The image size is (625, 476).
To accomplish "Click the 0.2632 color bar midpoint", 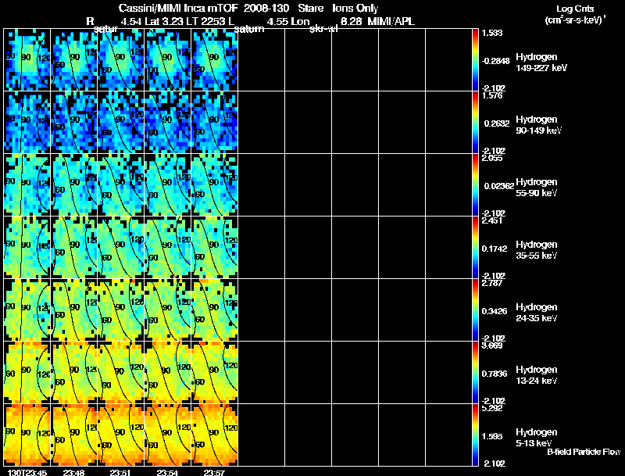I will (497, 123).
